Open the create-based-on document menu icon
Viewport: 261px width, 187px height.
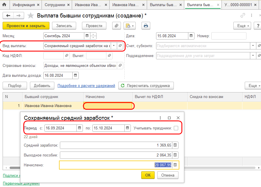pos(130,26)
